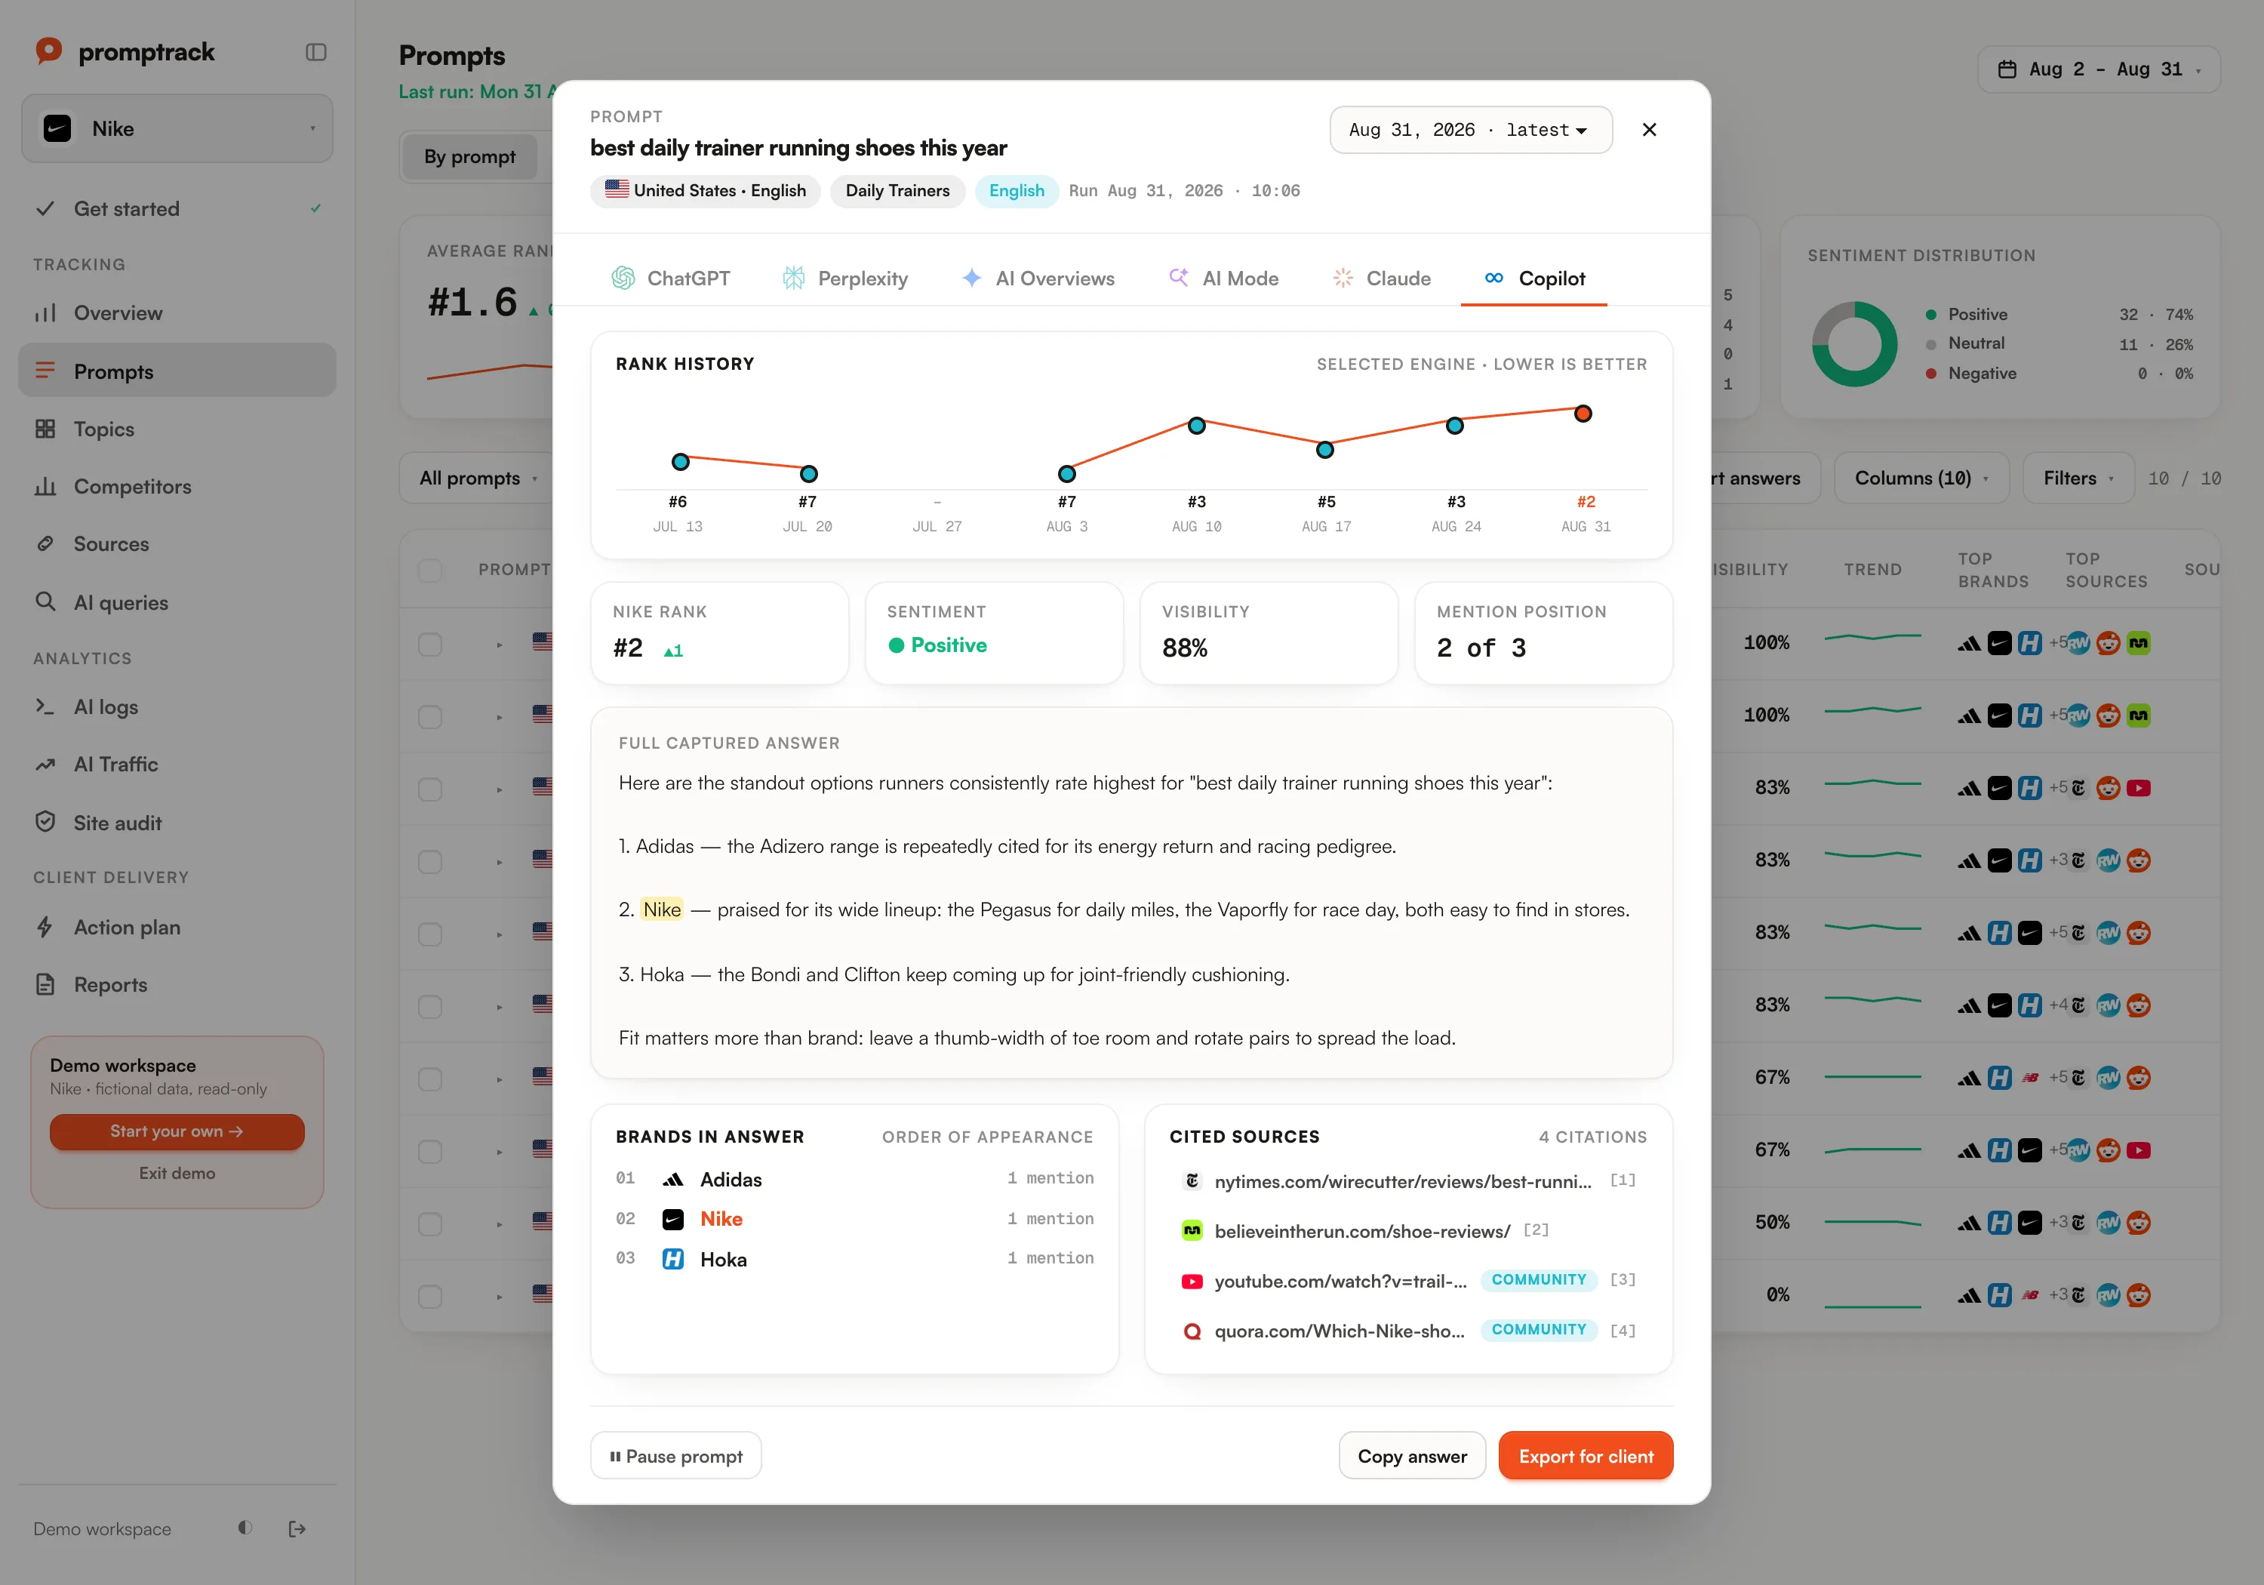Click the Quora icon in cited sources
Viewport: 2264px width, 1585px height.
pos(1192,1331)
